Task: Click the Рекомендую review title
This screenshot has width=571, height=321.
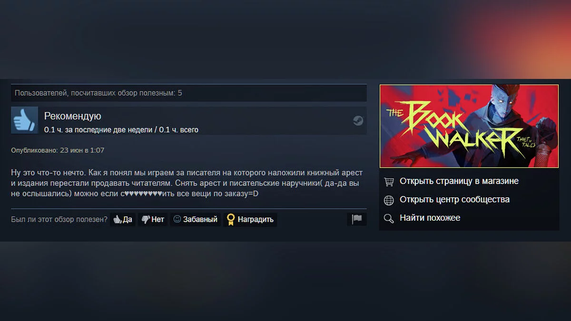Action: click(x=72, y=116)
